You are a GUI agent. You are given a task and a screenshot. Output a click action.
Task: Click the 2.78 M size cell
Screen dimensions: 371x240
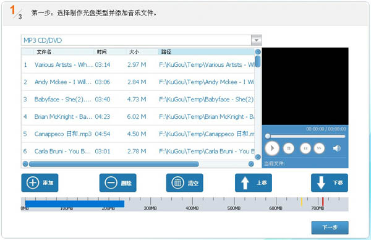coord(137,151)
